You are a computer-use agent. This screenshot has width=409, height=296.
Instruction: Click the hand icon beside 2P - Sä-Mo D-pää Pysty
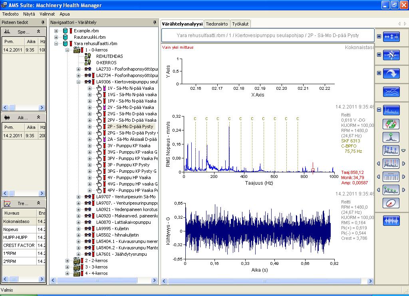click(99, 126)
